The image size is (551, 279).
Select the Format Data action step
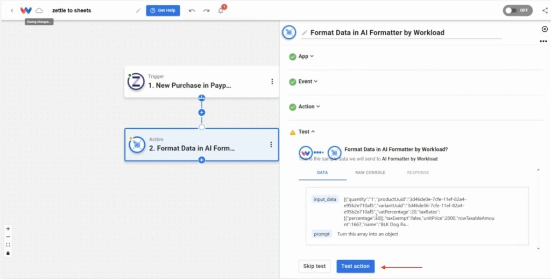point(201,144)
